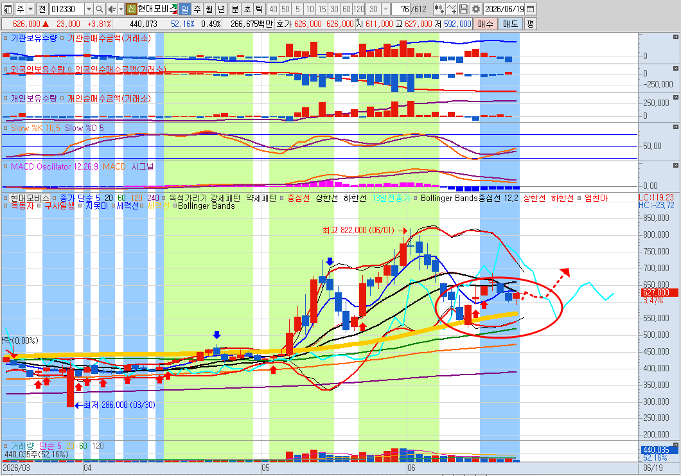
Task: Click the add candlestick chart icon
Action: 439,9
